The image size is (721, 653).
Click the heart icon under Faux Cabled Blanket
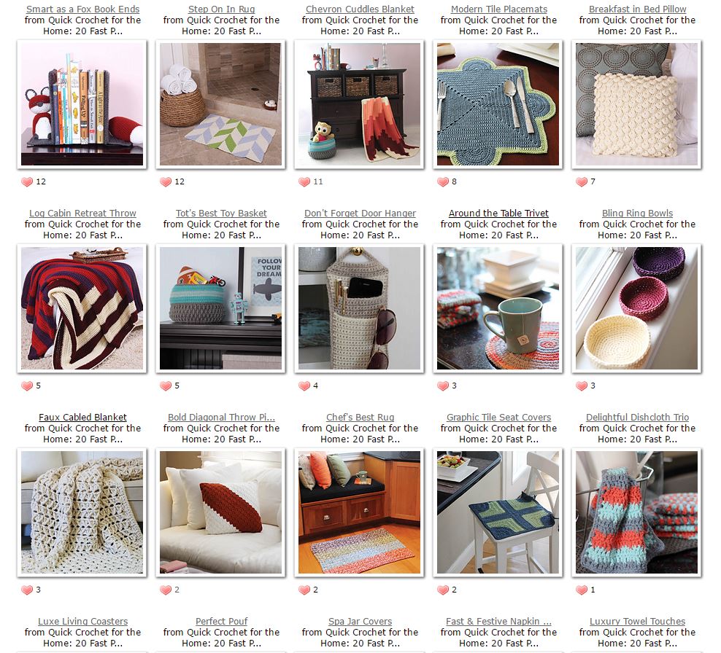tap(27, 590)
